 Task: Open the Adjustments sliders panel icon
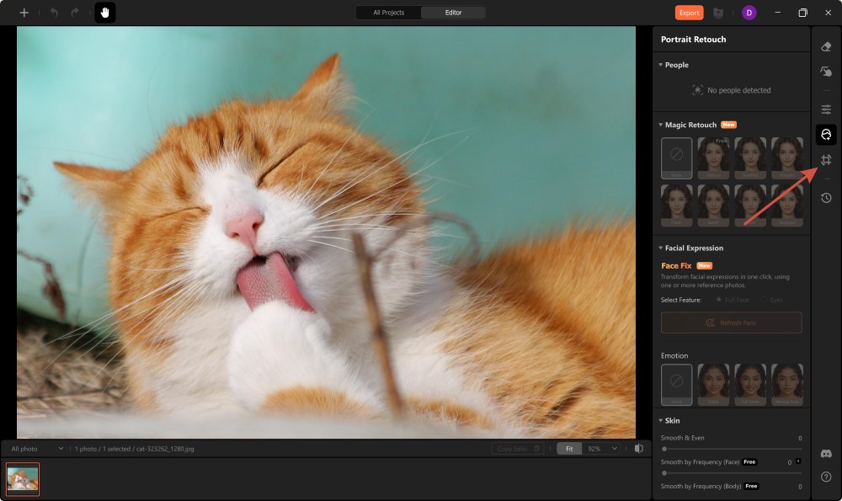pyautogui.click(x=826, y=109)
